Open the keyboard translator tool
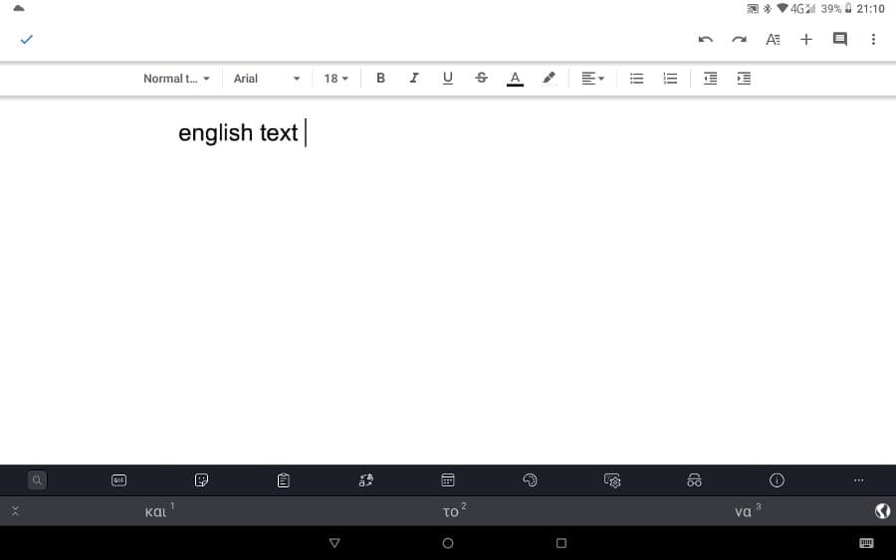 365,480
